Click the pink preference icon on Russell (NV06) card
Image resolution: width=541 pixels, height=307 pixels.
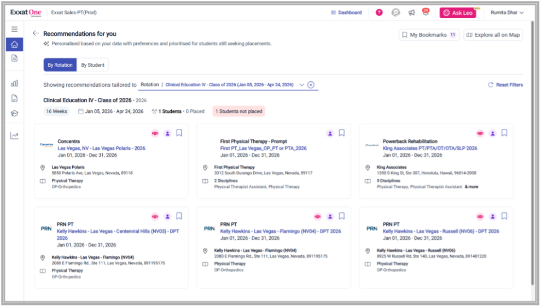point(480,217)
